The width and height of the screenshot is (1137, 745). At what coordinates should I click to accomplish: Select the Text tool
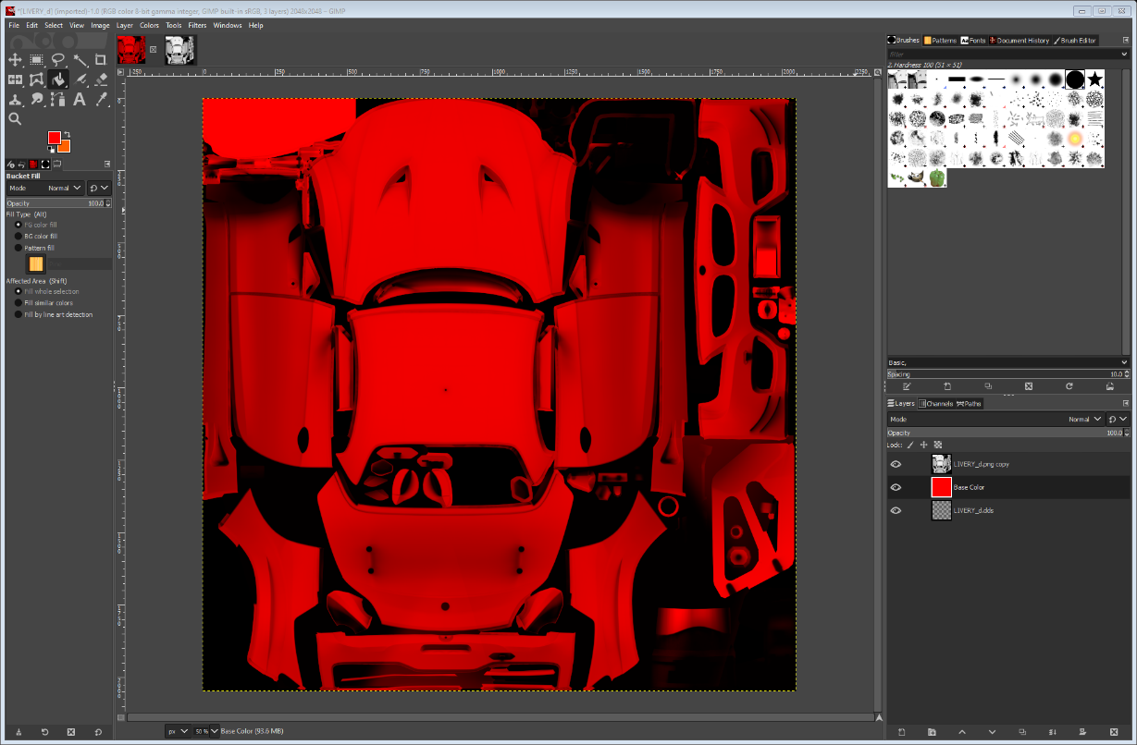[x=80, y=100]
